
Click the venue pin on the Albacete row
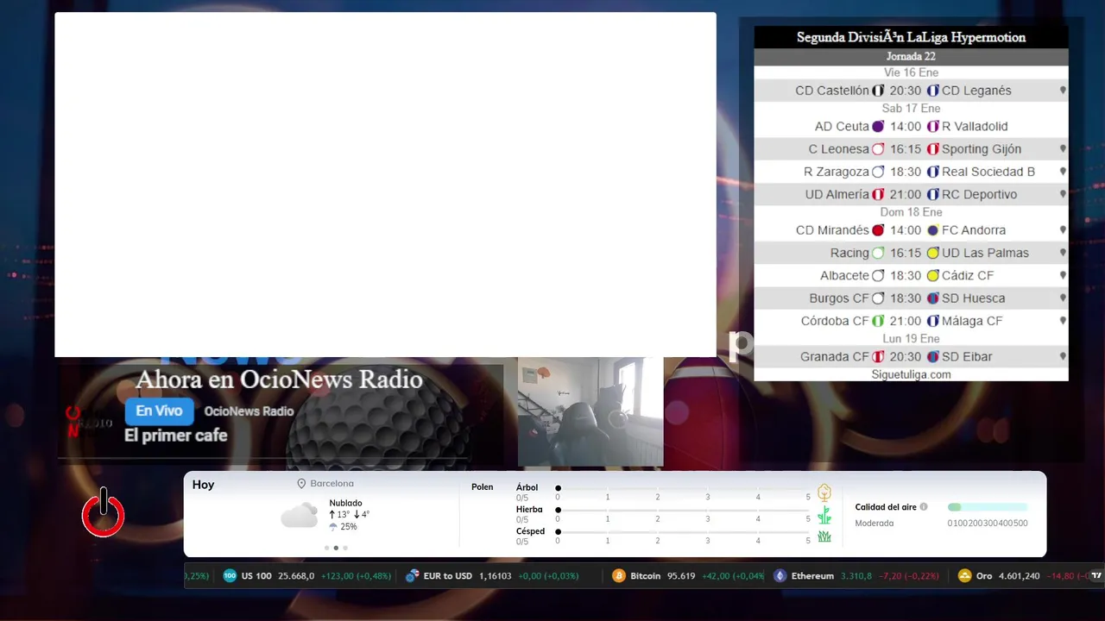(x=1063, y=275)
